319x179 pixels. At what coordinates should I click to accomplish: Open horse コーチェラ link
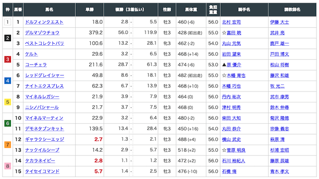click(36, 65)
